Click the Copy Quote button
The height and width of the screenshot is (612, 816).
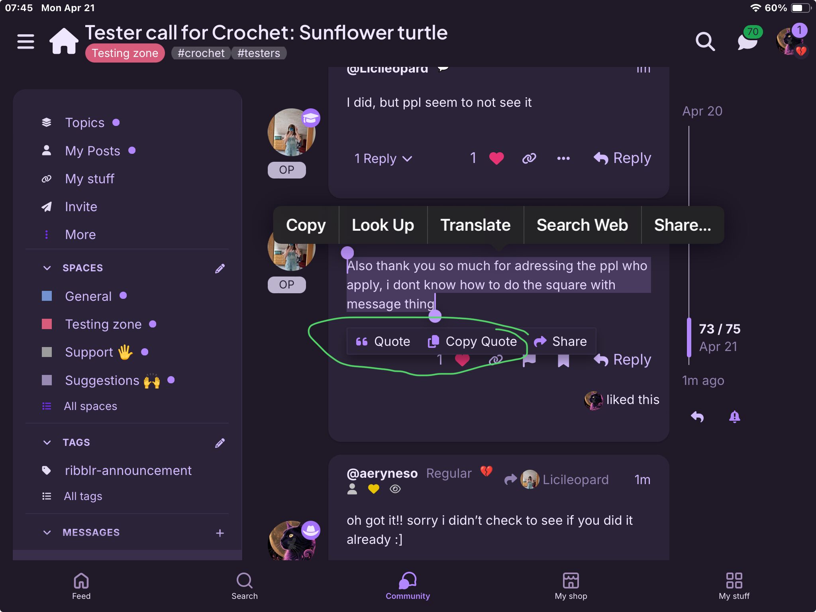point(473,341)
